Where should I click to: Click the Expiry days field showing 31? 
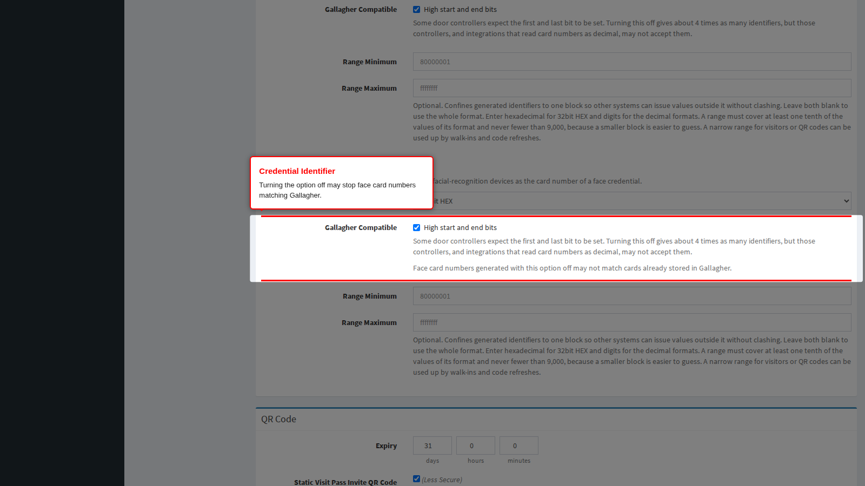point(432,446)
